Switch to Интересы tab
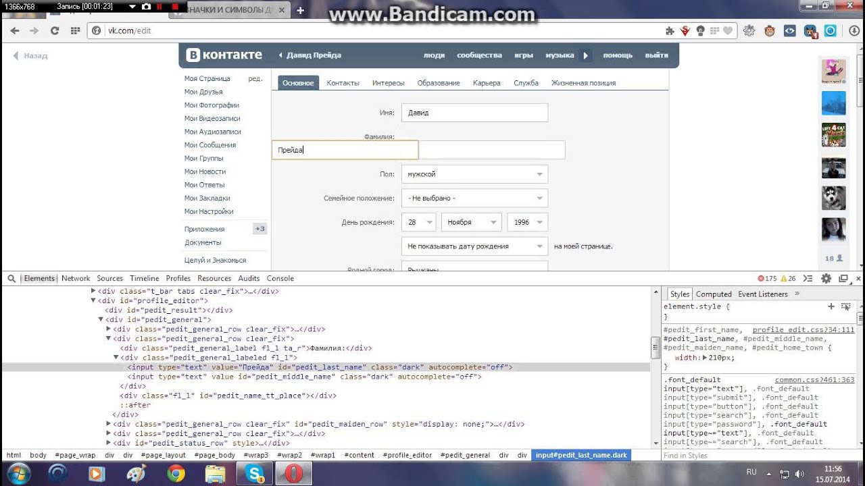The image size is (865, 486). pyautogui.click(x=388, y=83)
